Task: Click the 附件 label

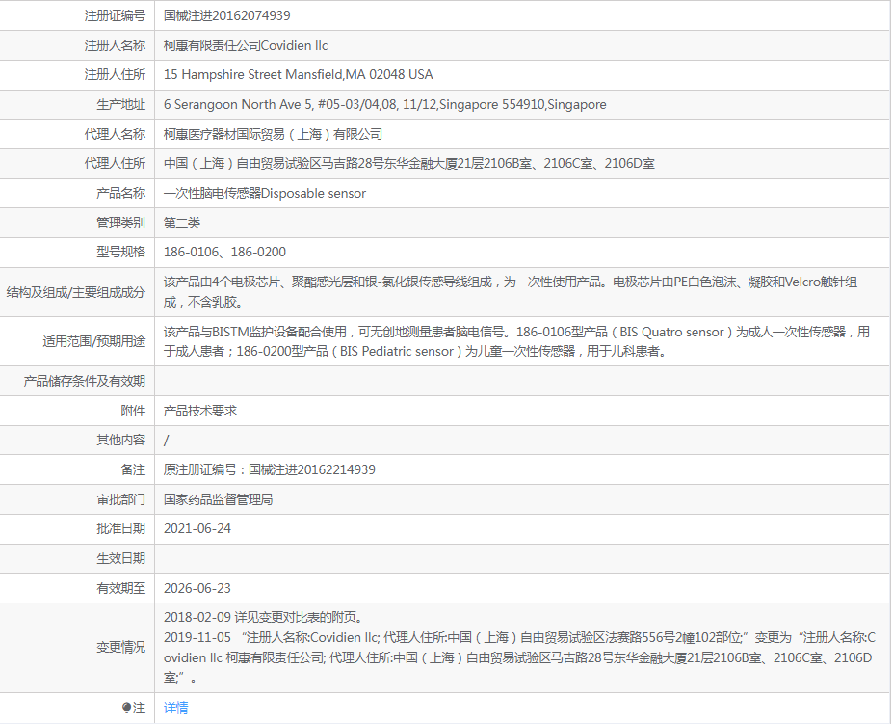Action: click(x=133, y=411)
